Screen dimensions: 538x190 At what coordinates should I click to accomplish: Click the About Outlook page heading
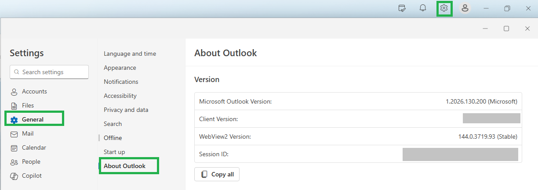pos(225,53)
